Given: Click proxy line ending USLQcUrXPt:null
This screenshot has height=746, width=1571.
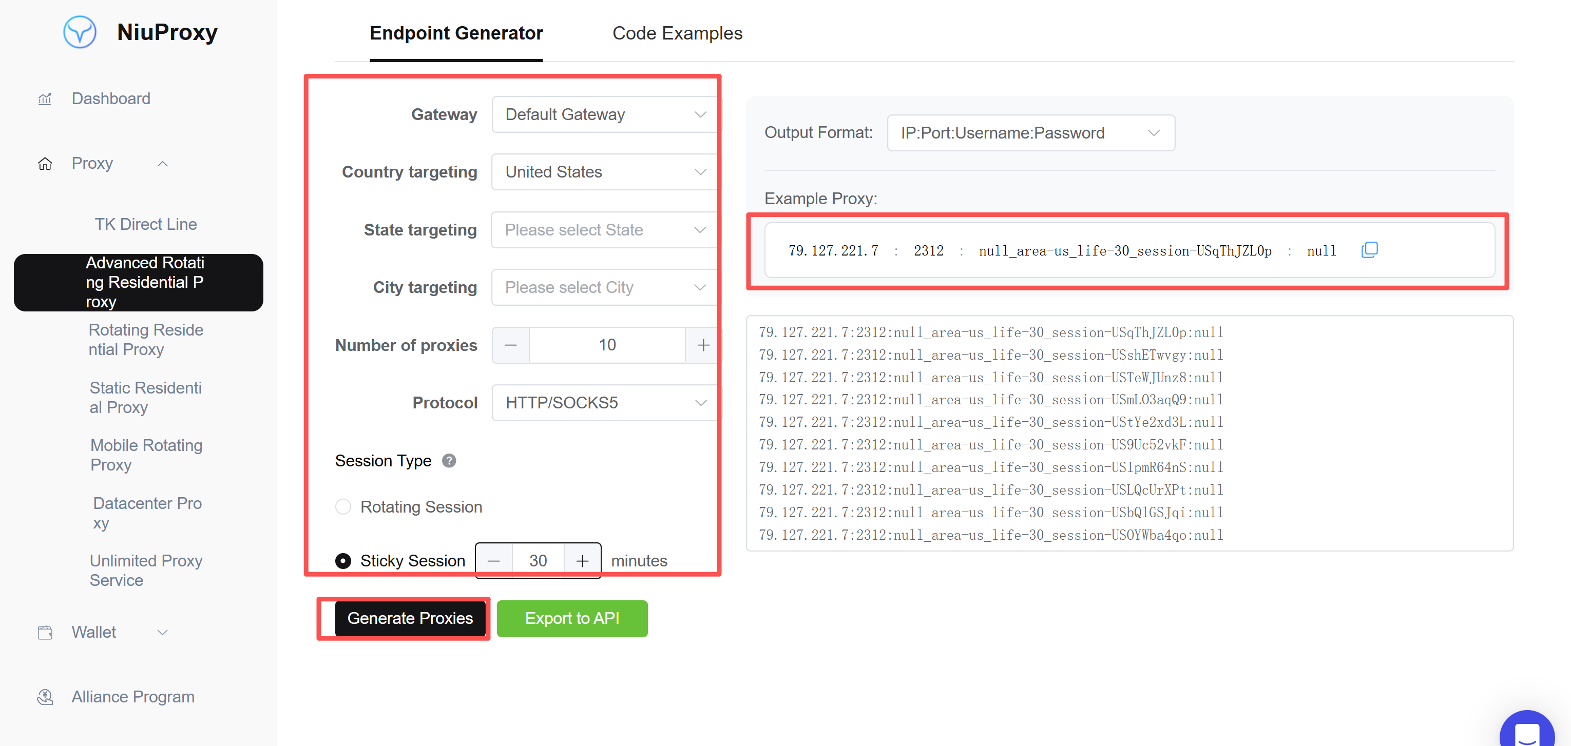Looking at the screenshot, I should point(991,490).
